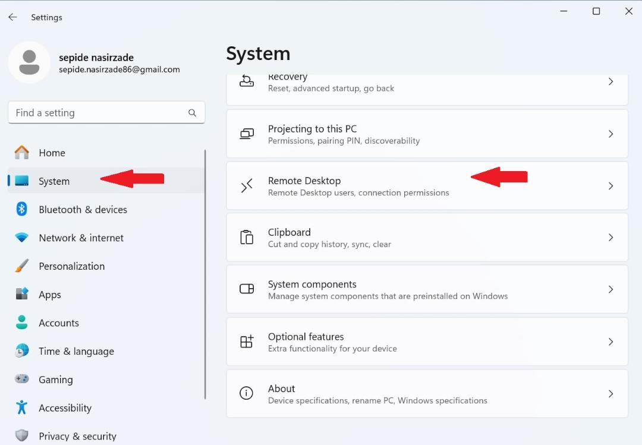Open About device specifications entry

[427, 393]
